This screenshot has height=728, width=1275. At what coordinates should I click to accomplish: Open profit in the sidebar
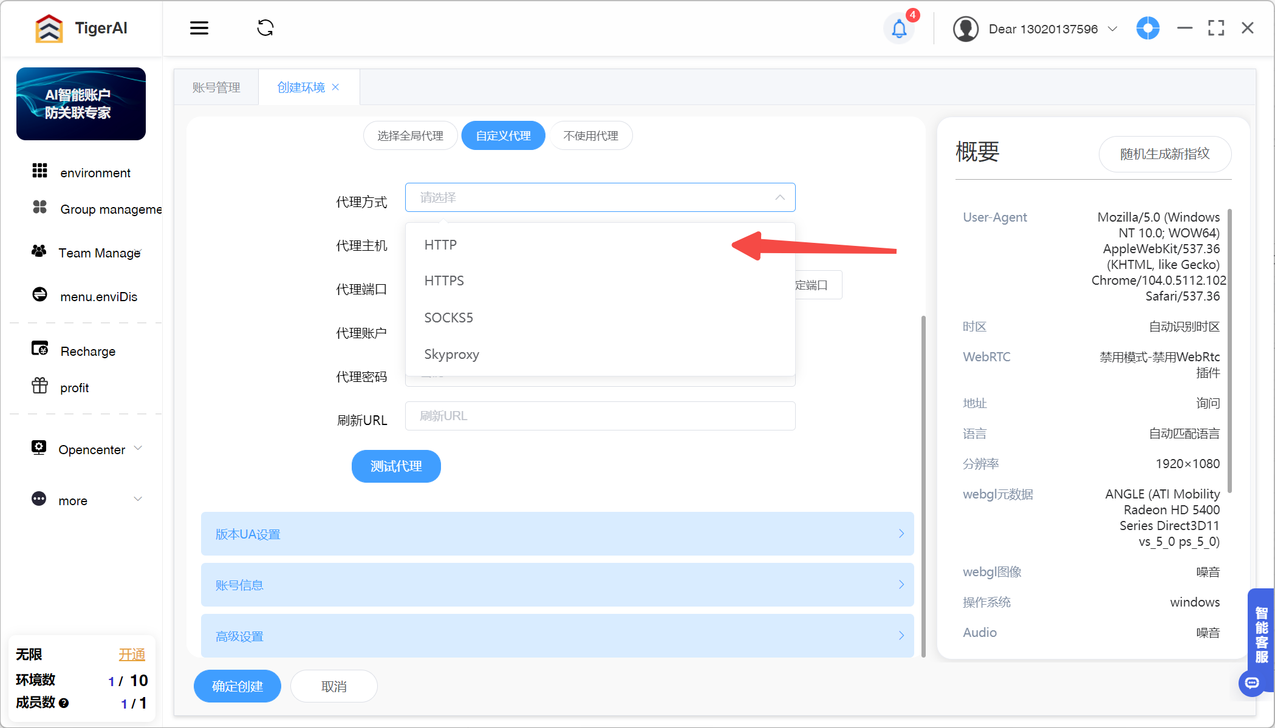point(75,387)
